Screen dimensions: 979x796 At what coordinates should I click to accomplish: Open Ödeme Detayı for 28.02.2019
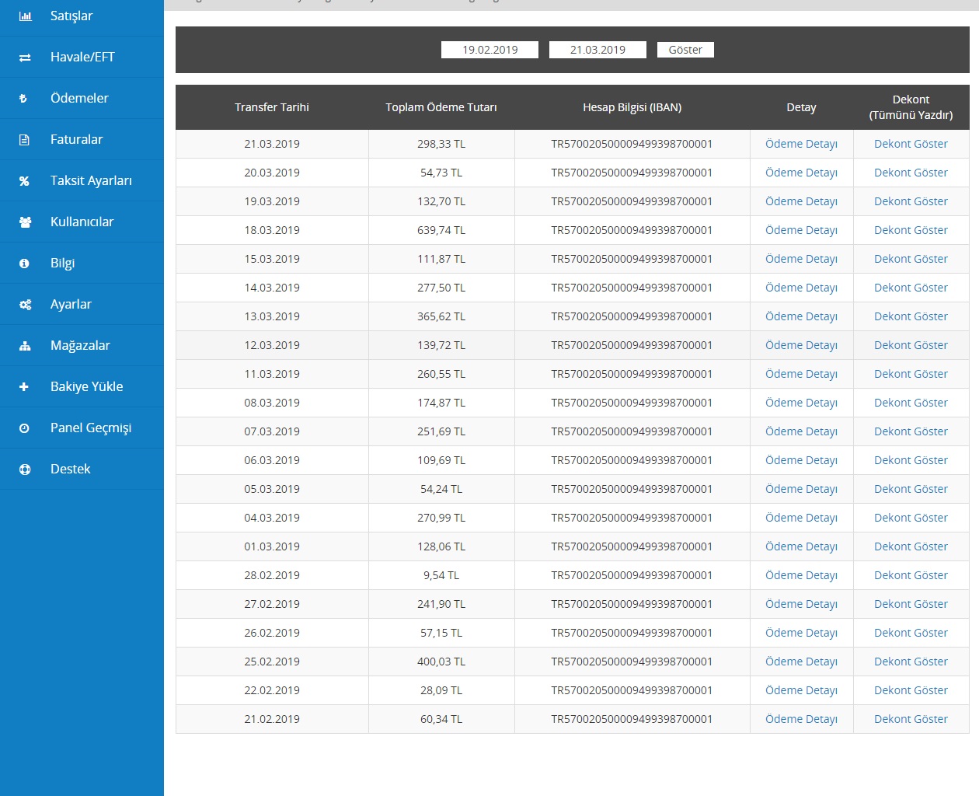click(x=801, y=575)
